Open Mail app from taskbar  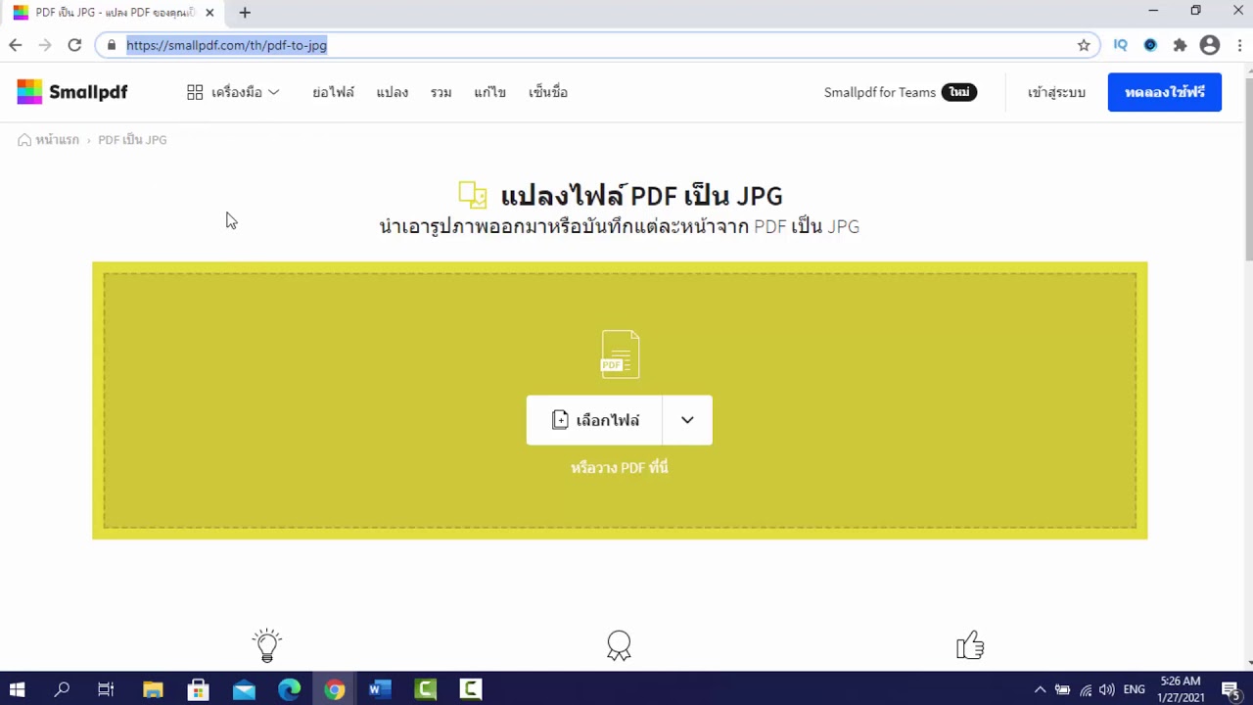(x=244, y=689)
